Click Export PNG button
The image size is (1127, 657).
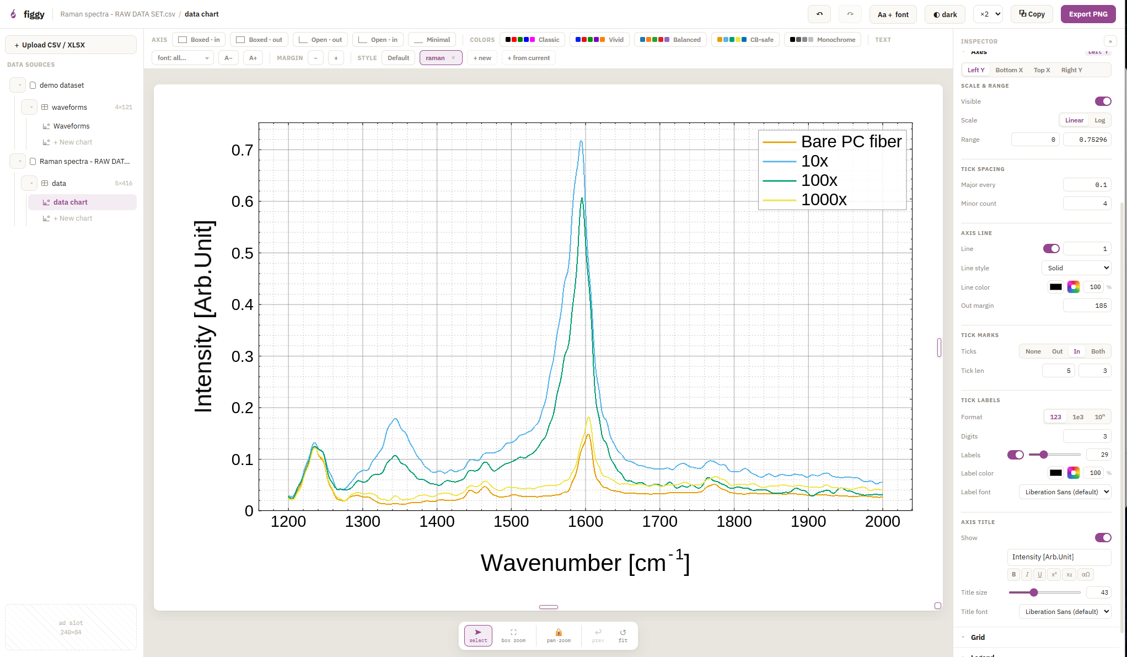point(1088,14)
